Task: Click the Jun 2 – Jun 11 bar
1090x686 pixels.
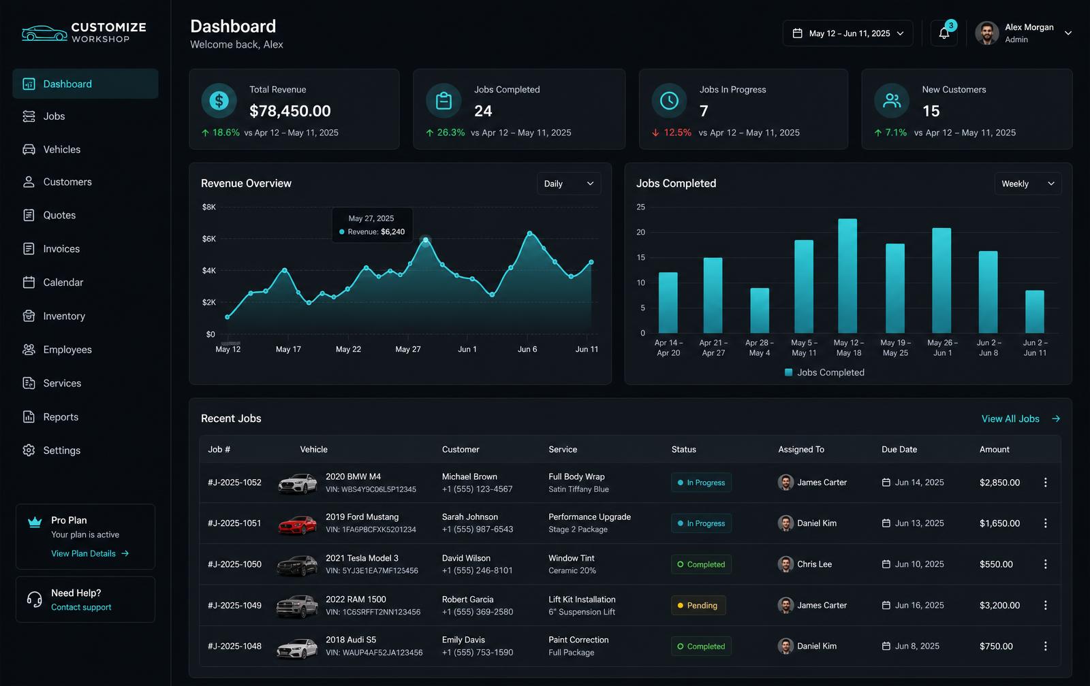Action: pyautogui.click(x=1035, y=312)
